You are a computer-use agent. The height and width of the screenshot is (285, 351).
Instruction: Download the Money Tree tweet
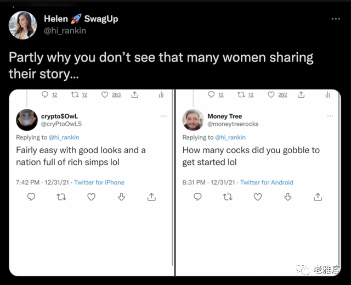point(288,197)
